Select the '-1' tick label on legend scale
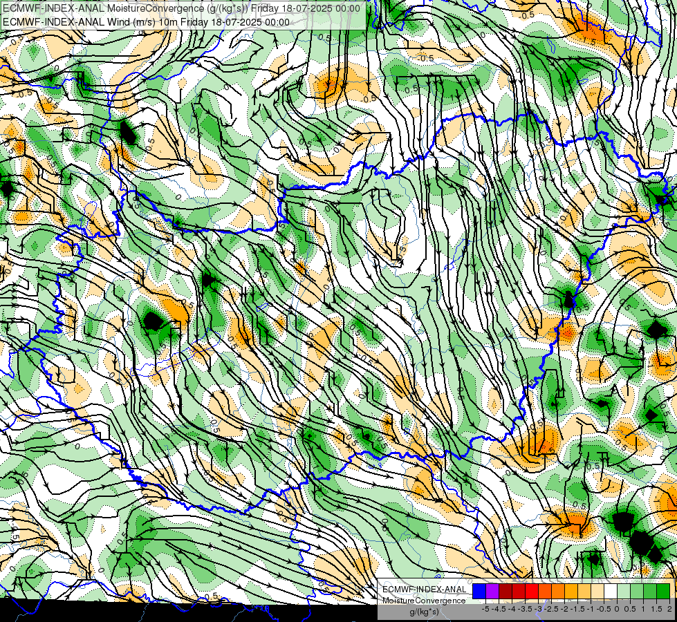This screenshot has height=622, width=677. [591, 609]
